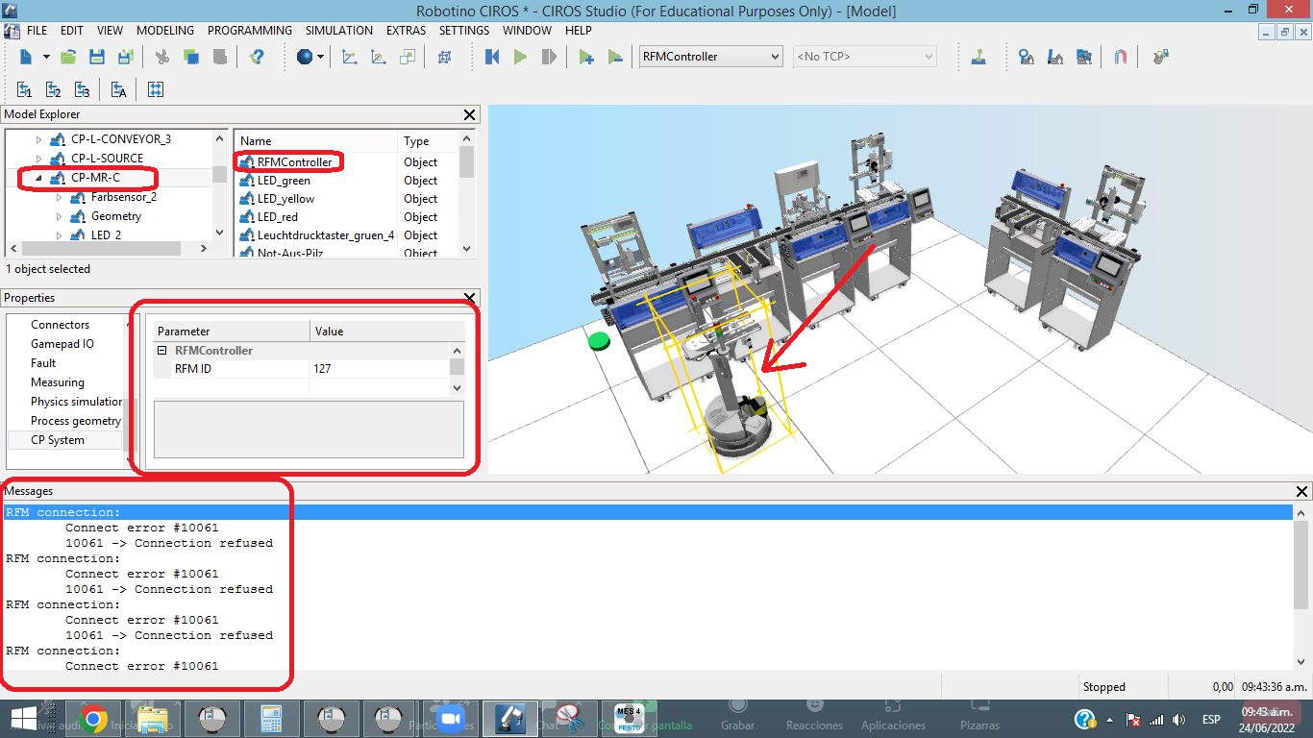Viewport: 1313px width, 738px height.
Task: Click the help question mark icon
Action: pyautogui.click(x=257, y=58)
